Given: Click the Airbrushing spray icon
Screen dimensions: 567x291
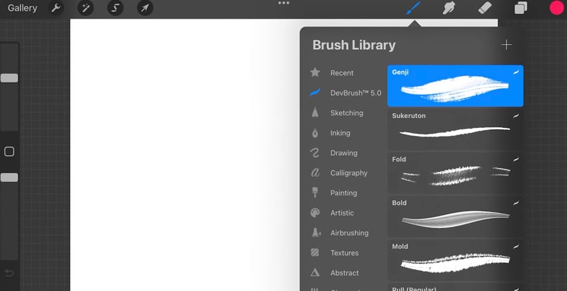Looking at the screenshot, I should (316, 232).
